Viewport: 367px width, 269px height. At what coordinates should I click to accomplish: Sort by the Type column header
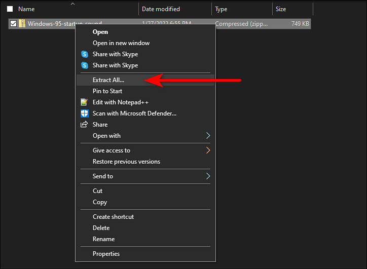[x=221, y=9]
